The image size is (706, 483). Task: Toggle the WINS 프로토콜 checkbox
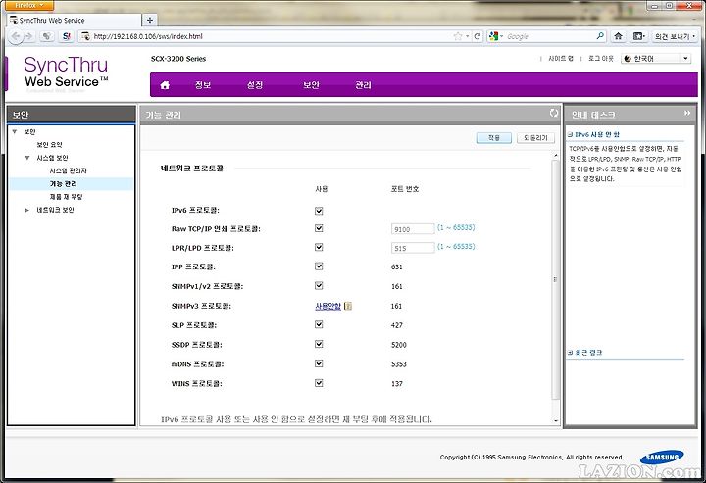pyautogui.click(x=319, y=383)
